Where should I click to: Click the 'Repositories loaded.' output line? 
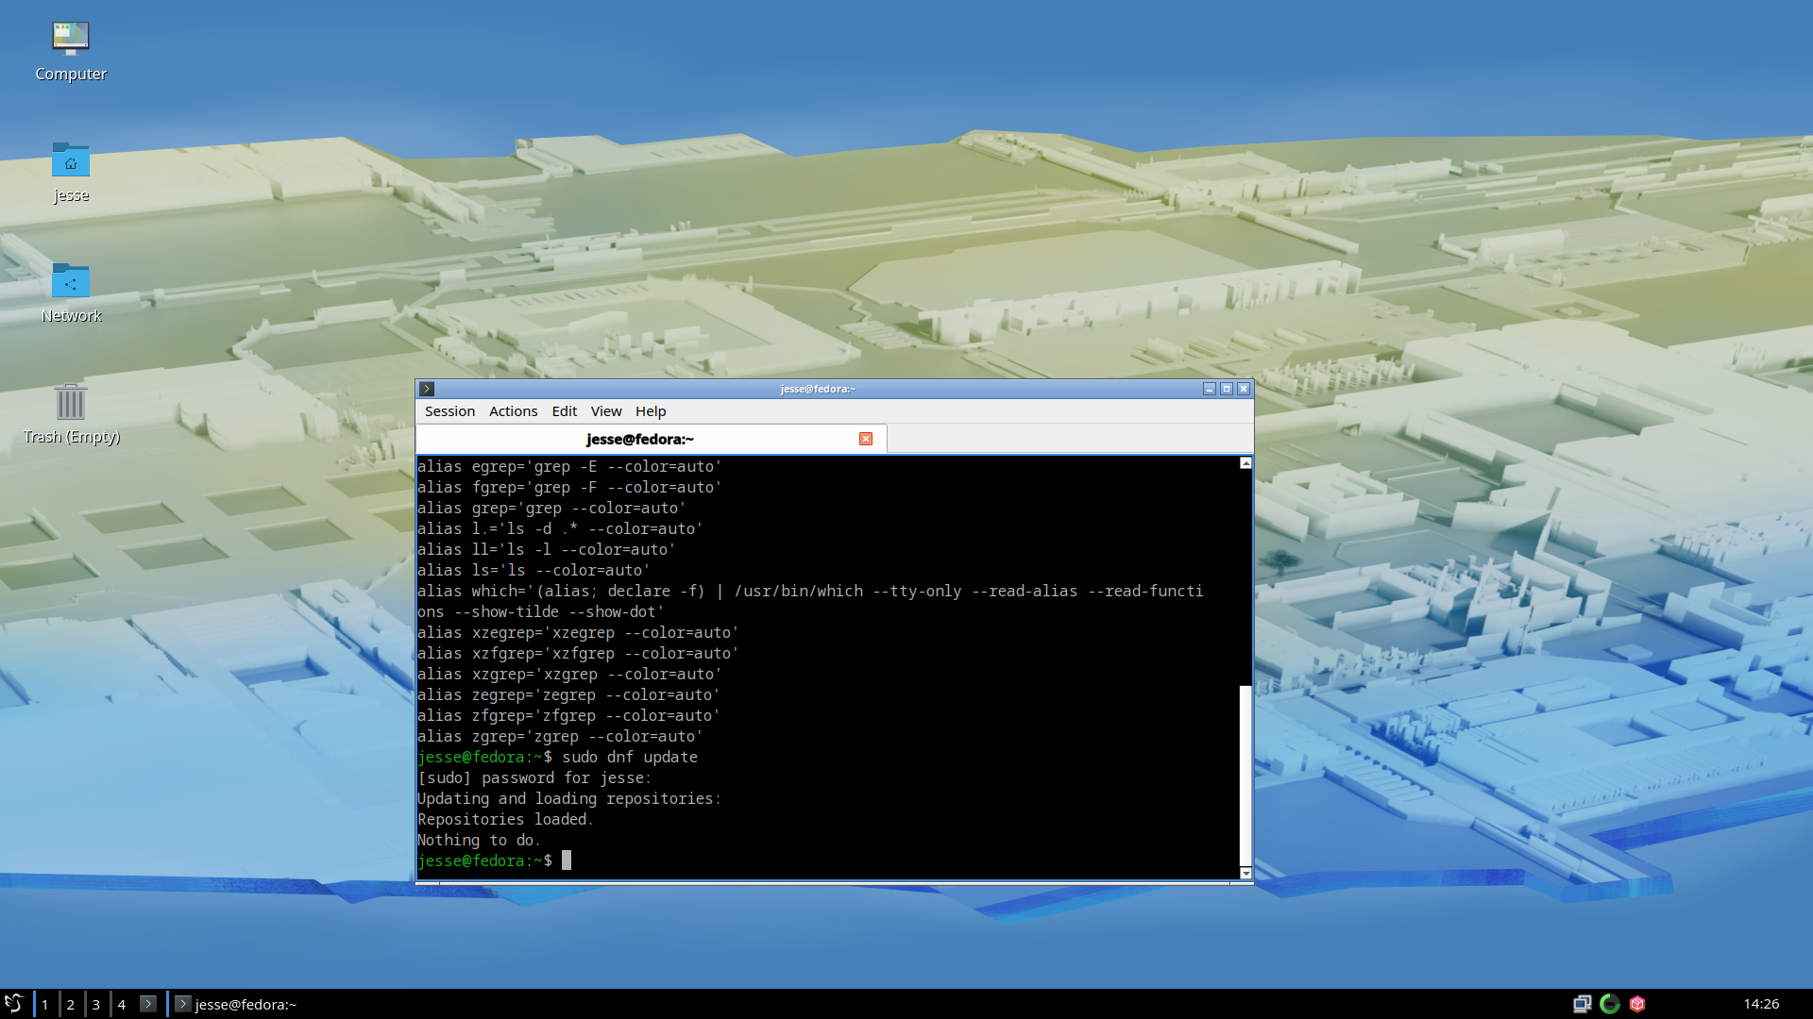[x=505, y=819]
